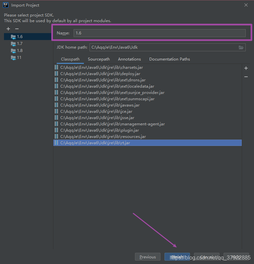Image resolution: width=254 pixels, height=264 pixels.
Task: Click the IntelliJ IDEA logo icon
Action: click(x=6, y=5)
